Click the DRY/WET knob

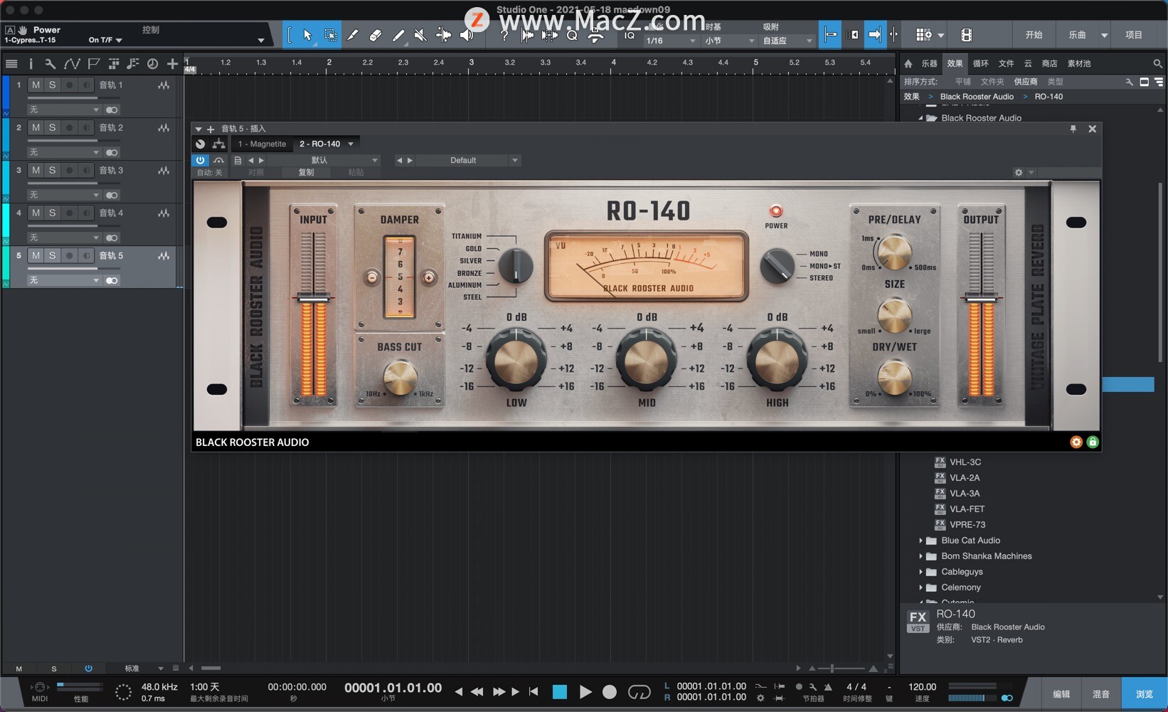[895, 376]
